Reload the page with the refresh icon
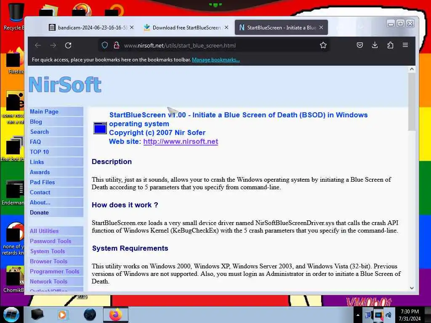Screen dimensions: 431x323 click(x=68, y=45)
